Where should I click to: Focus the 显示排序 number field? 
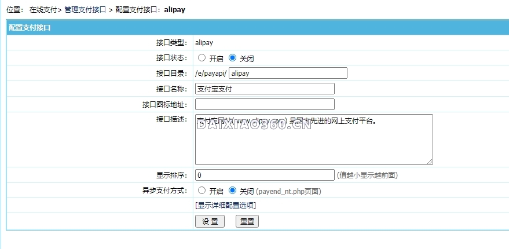pos(265,175)
